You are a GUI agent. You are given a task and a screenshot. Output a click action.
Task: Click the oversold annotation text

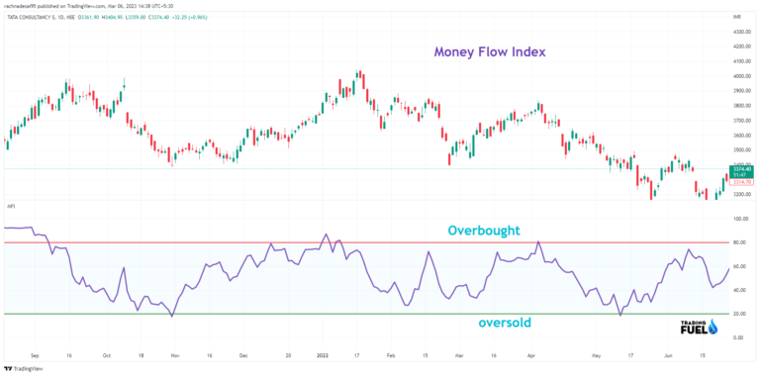[x=504, y=323]
